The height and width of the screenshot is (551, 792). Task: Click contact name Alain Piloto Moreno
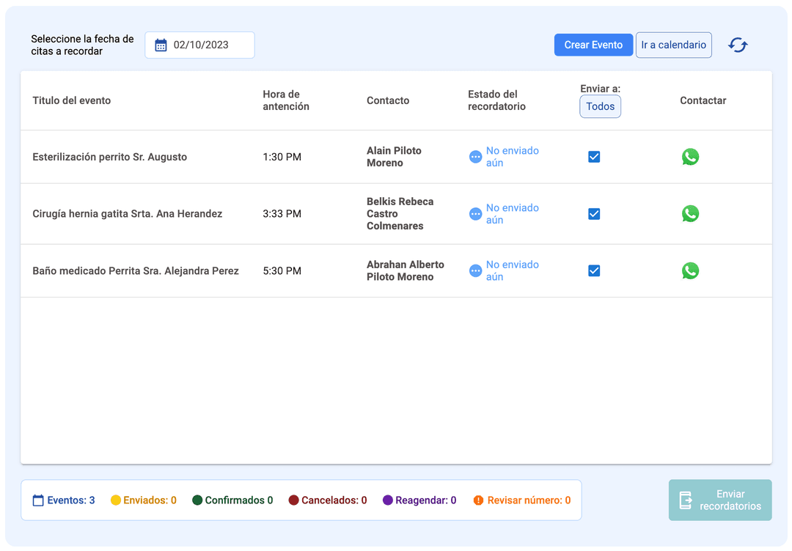point(394,157)
